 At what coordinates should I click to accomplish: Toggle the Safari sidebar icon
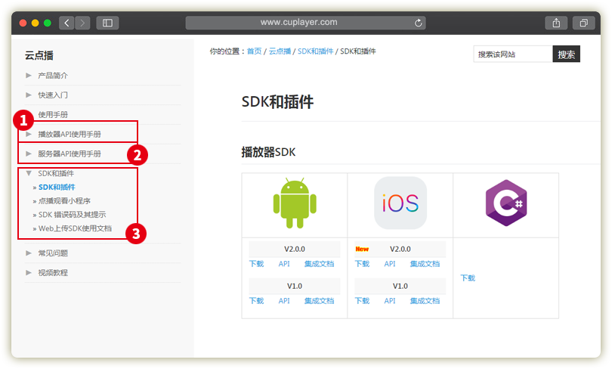point(107,23)
